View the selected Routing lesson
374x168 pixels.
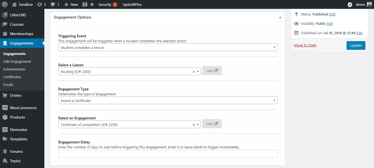coord(212,71)
